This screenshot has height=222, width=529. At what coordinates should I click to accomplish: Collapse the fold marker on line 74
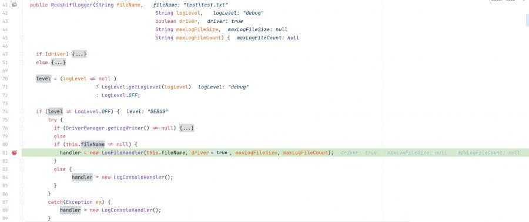coord(22,112)
